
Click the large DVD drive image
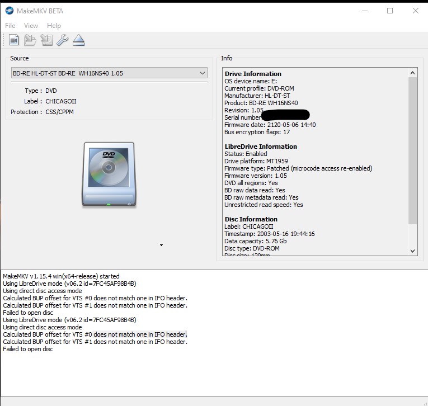[x=109, y=174]
